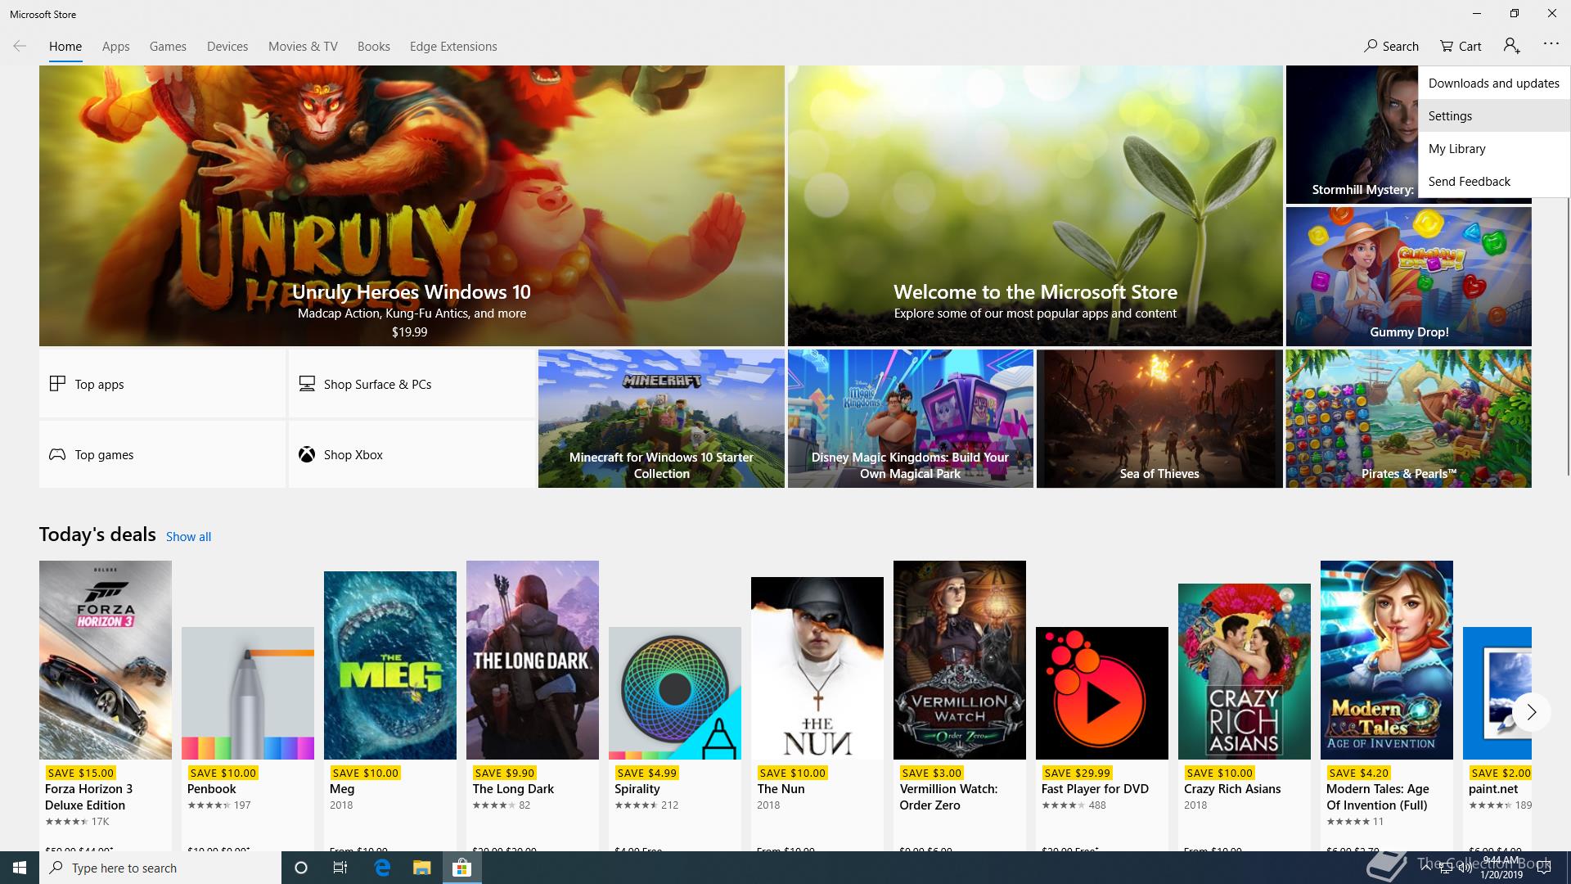
Task: Click the Top games button
Action: coord(162,454)
